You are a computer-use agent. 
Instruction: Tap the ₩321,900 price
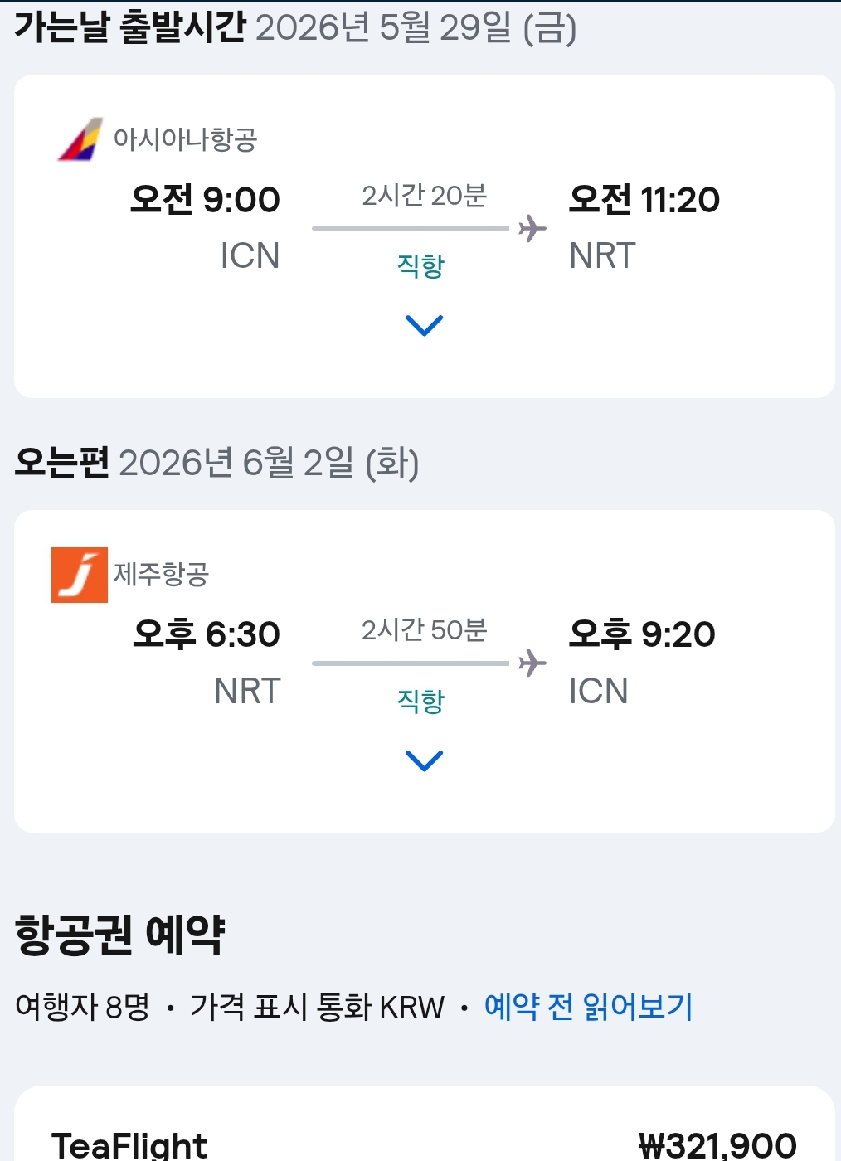(x=717, y=1146)
